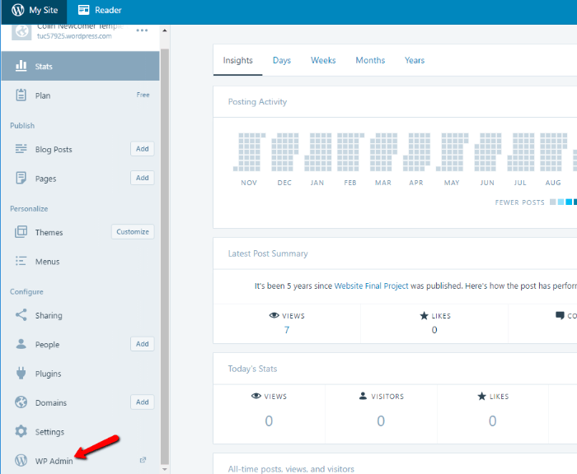This screenshot has width=577, height=474.
Task: Click the 7 views count link
Action: tap(287, 330)
